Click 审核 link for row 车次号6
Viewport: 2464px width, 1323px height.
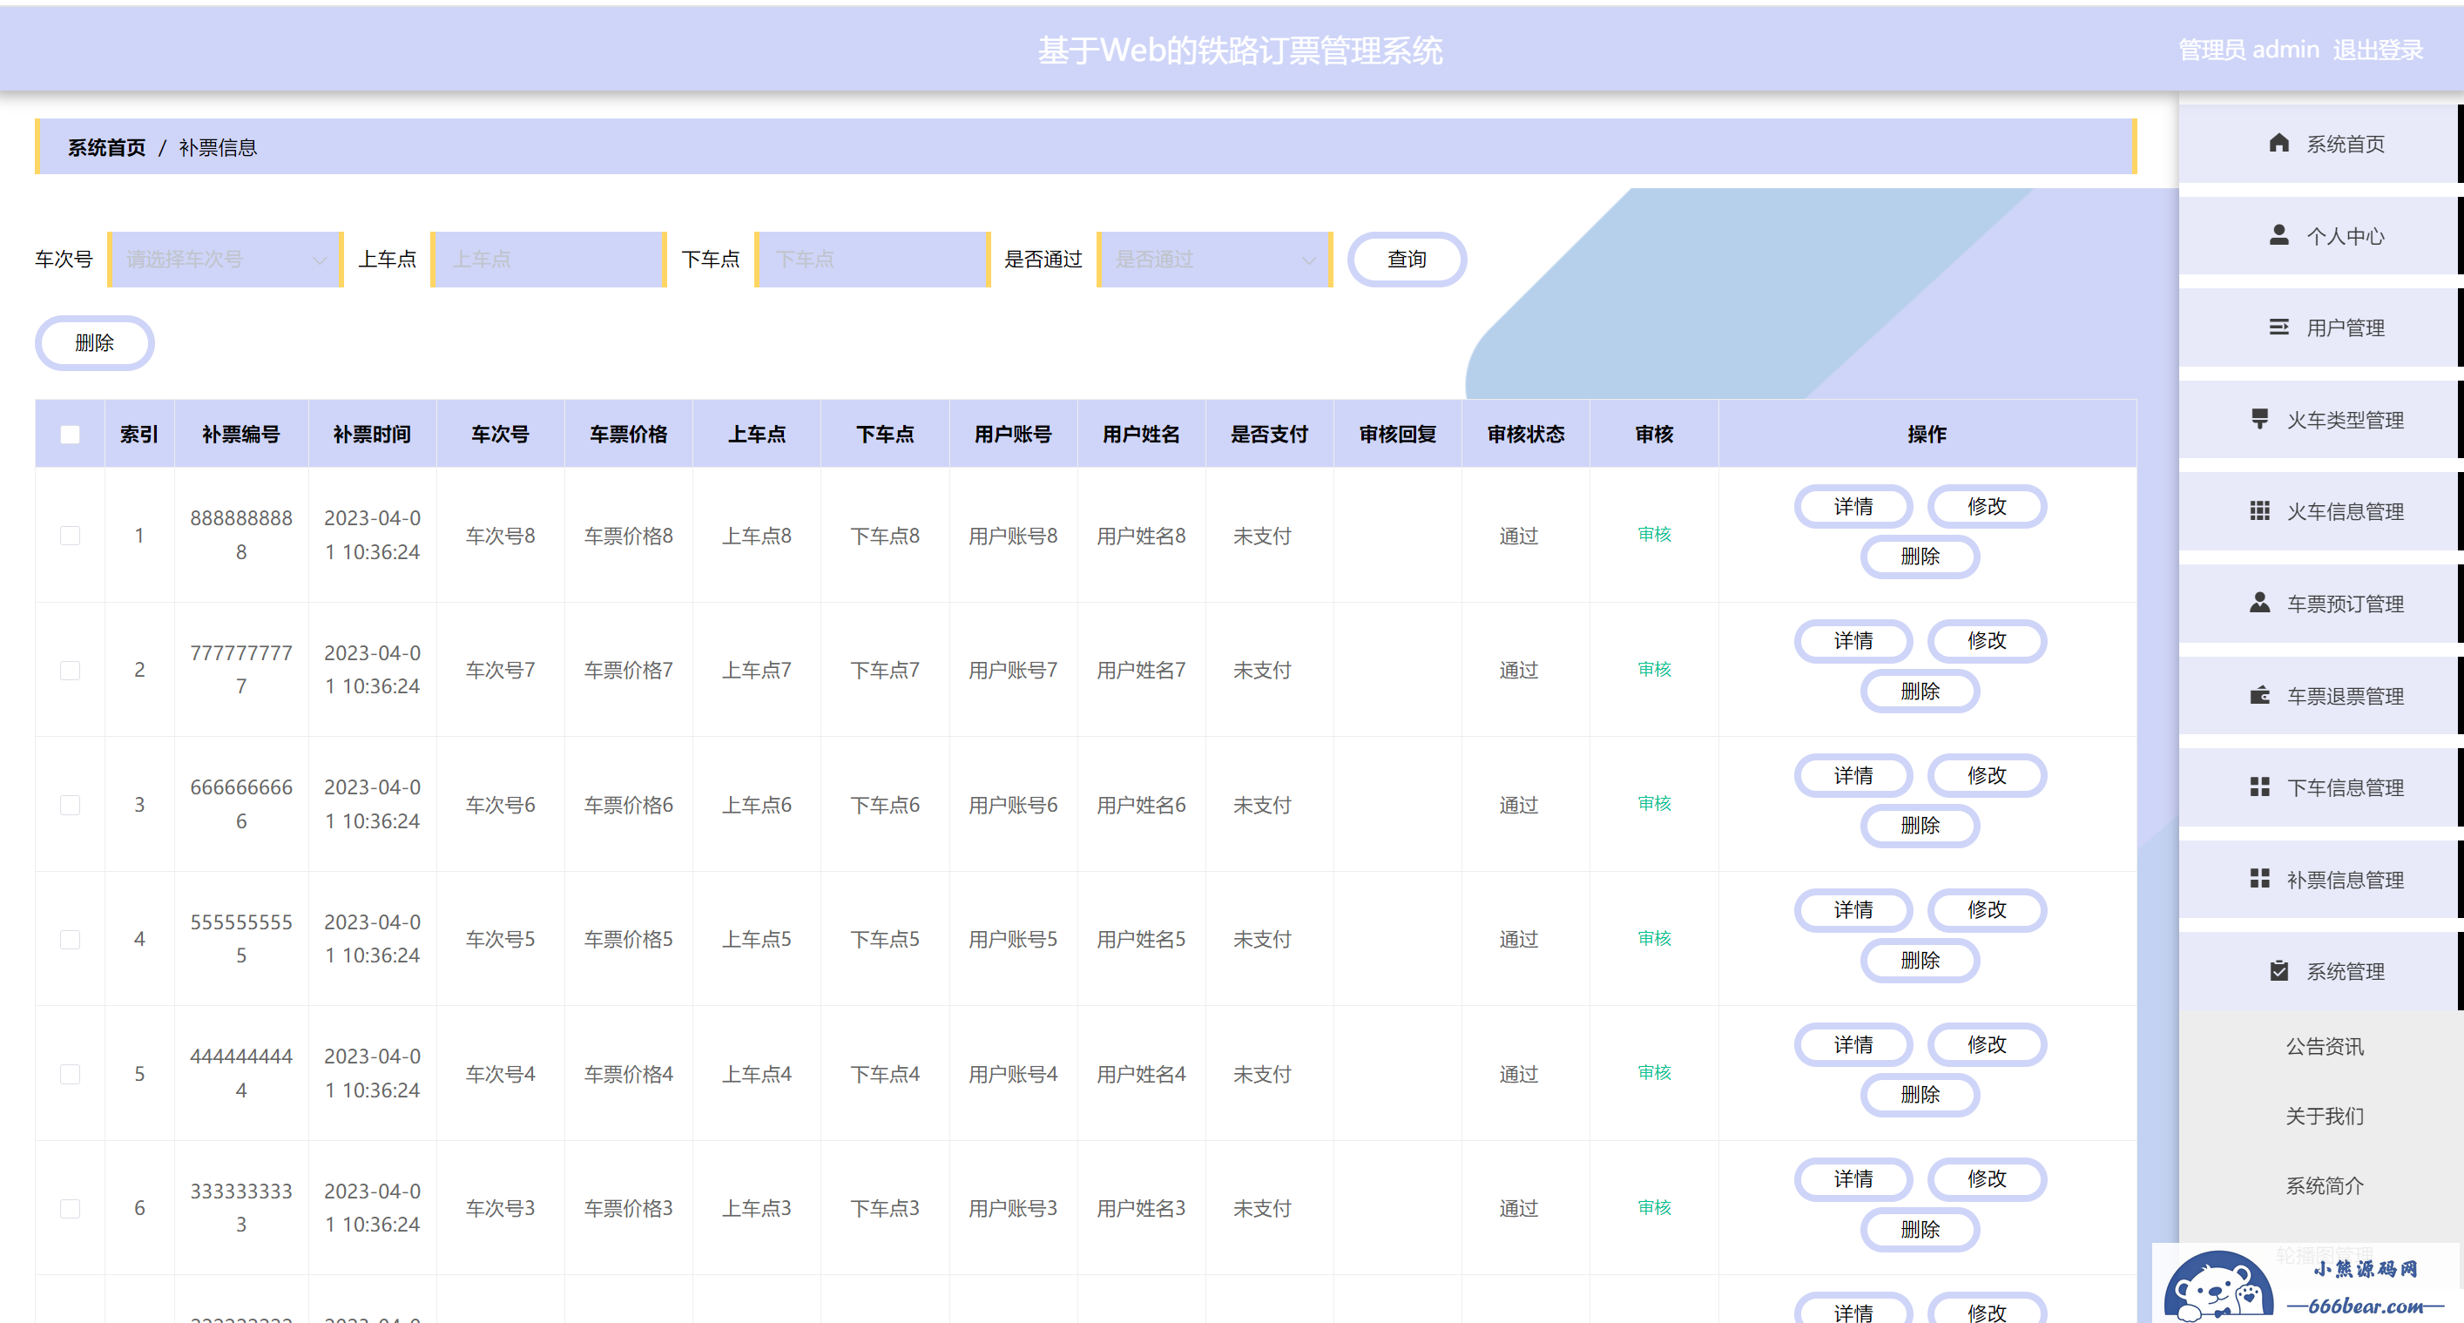point(1654,803)
